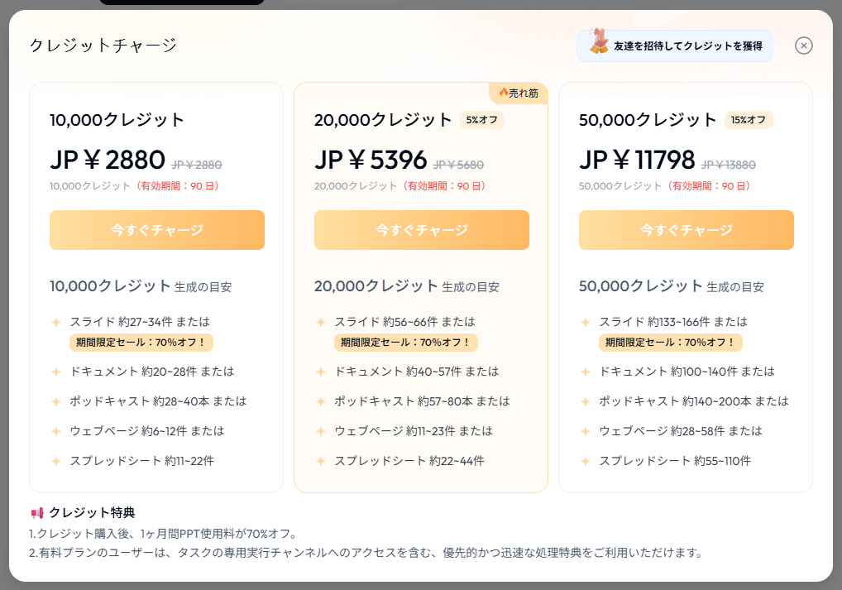Select the JP¥5396 price text
Viewport: 842px width, 590px height.
371,161
